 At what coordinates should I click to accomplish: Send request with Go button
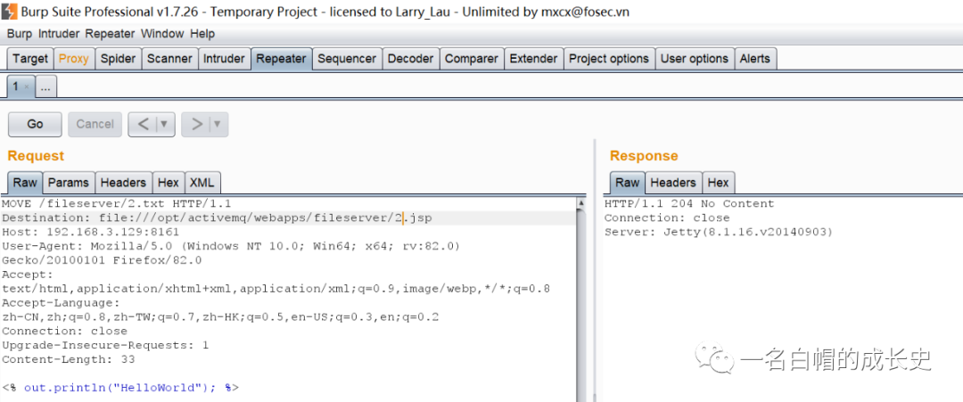tap(35, 124)
